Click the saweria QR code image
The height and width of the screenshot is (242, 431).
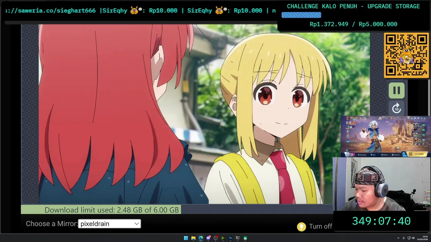(x=406, y=55)
